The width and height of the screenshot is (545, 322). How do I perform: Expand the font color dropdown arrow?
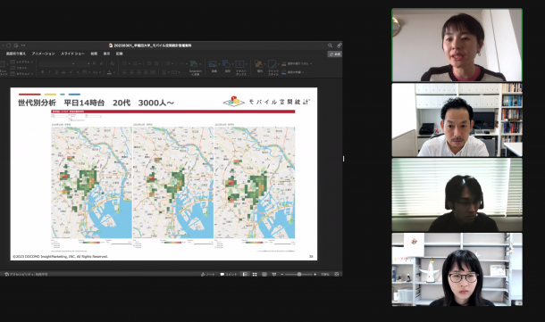coord(114,72)
